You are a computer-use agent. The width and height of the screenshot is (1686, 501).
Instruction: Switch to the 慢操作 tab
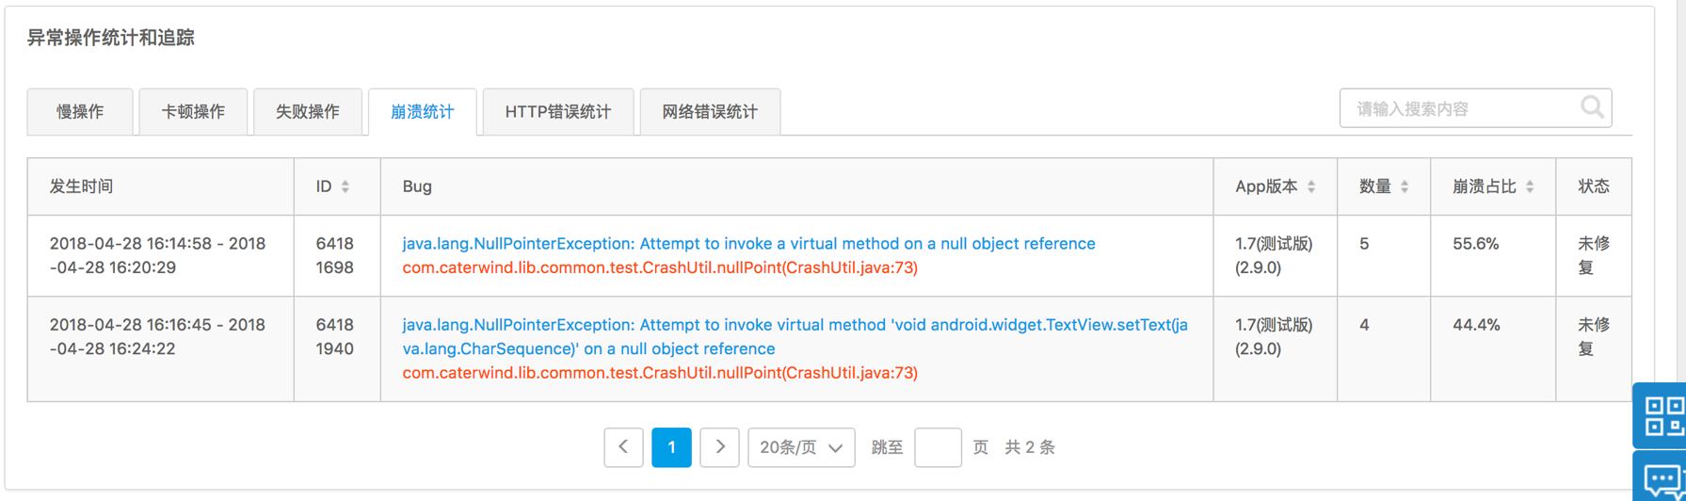click(x=80, y=112)
